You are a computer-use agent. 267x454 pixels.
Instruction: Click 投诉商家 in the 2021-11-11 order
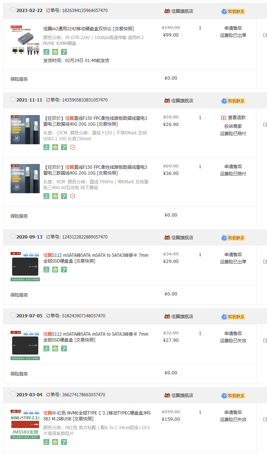click(233, 126)
